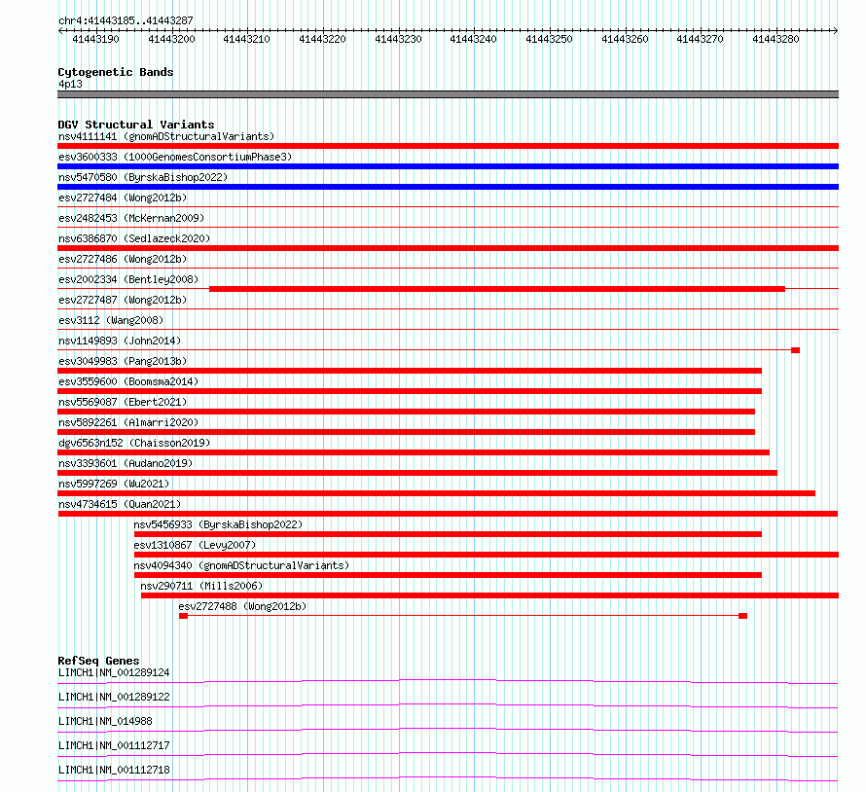This screenshot has height=792, width=866.
Task: Open the LIMCH1|NM_001112717 transcript
Action: 114,745
